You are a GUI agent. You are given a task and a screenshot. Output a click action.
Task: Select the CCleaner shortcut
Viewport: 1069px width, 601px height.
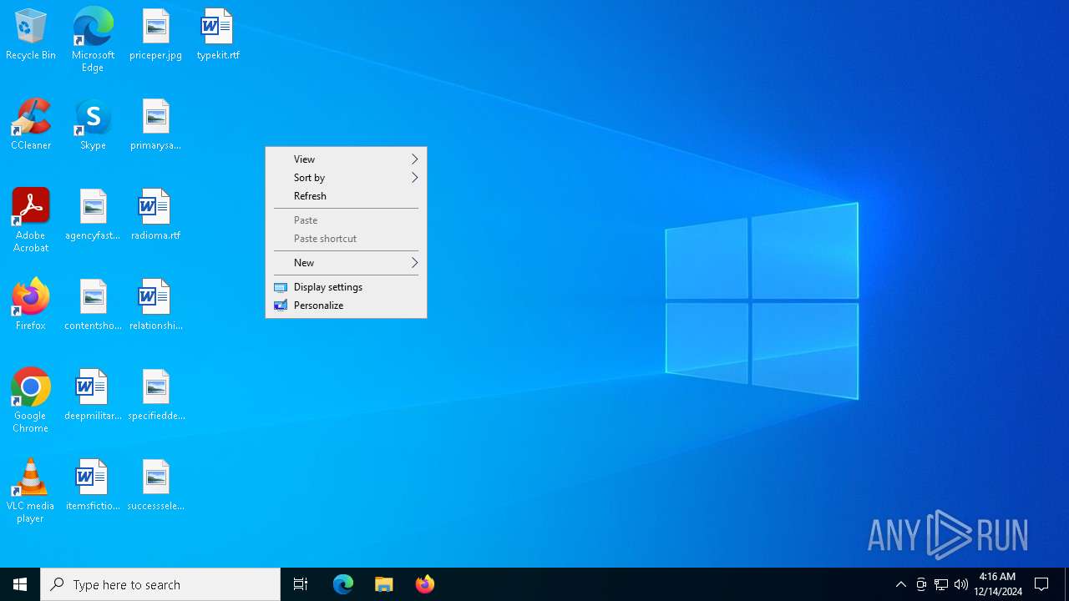(x=31, y=124)
